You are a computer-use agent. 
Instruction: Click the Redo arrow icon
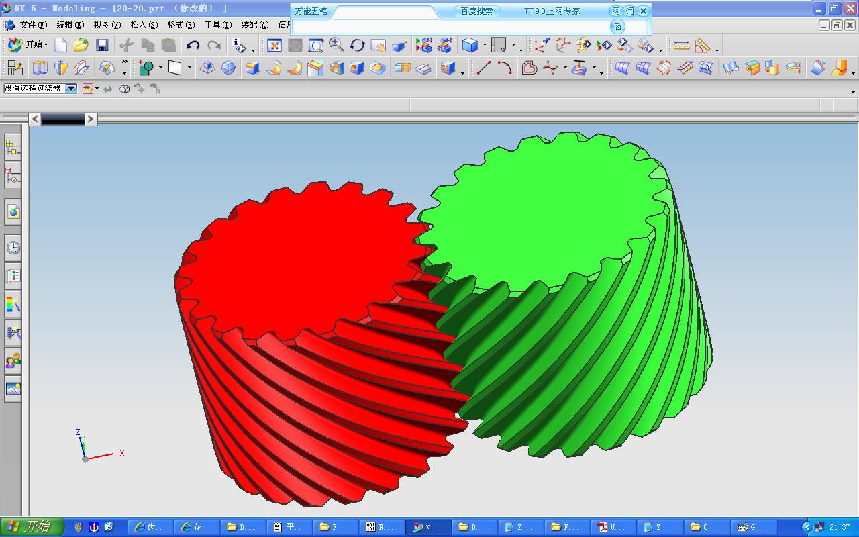(214, 45)
